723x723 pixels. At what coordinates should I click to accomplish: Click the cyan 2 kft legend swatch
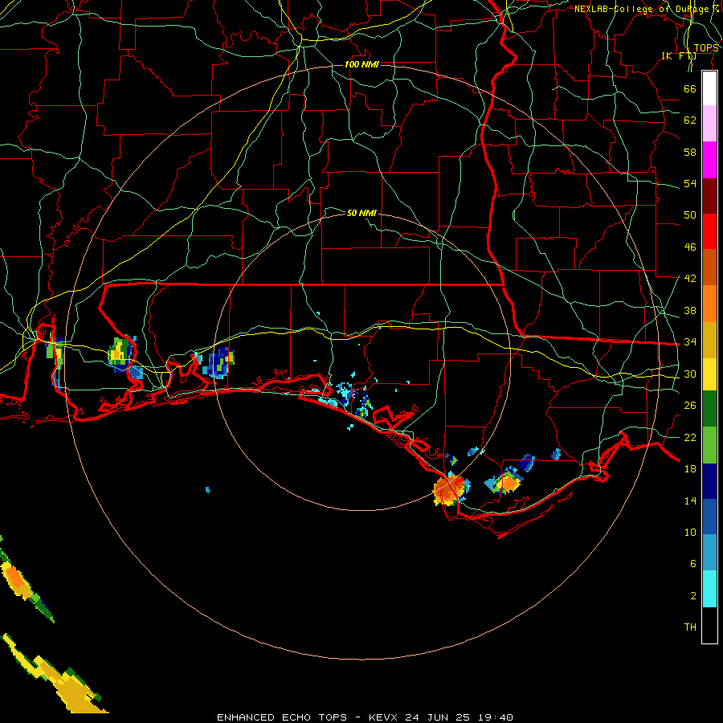(x=709, y=589)
